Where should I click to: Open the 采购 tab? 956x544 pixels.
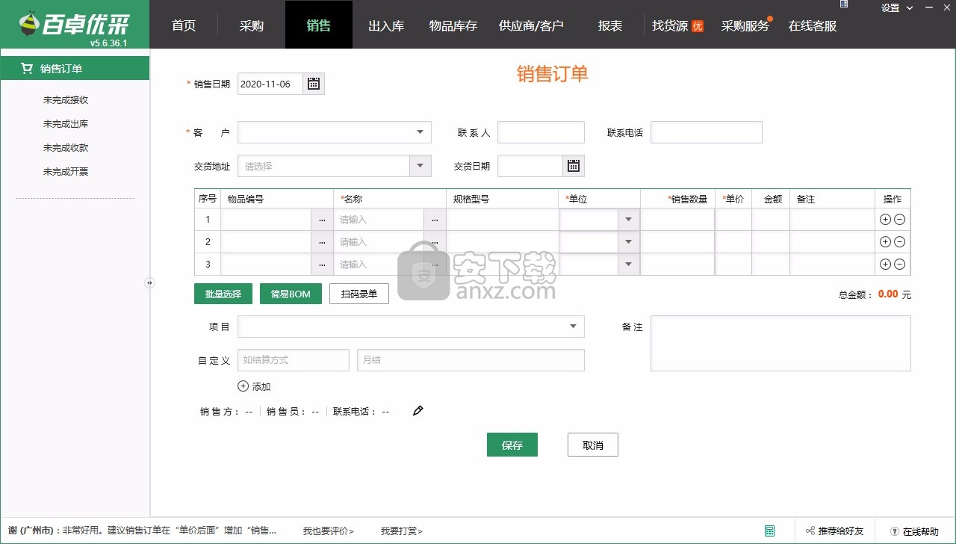pyautogui.click(x=252, y=25)
